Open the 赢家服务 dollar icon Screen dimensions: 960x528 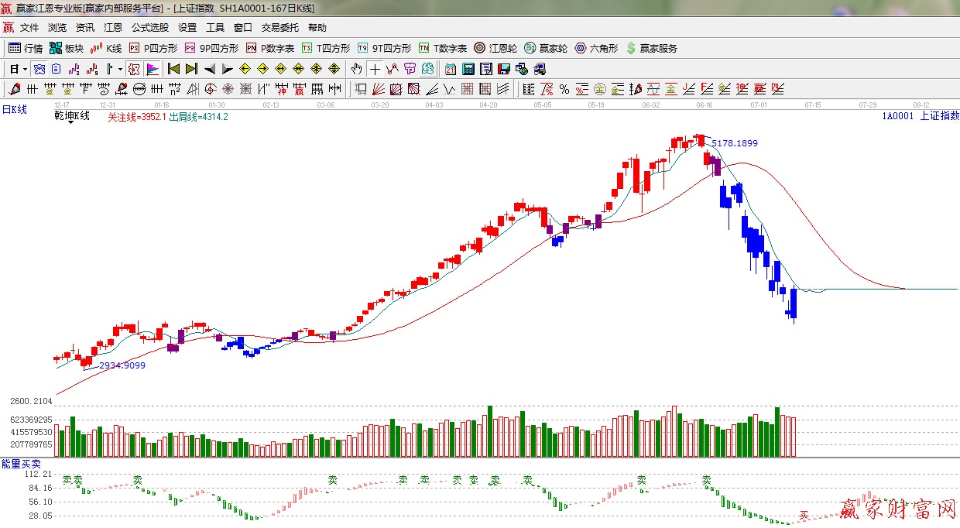pyautogui.click(x=651, y=48)
